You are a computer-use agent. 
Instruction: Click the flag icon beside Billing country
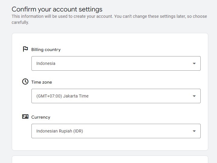(25, 49)
